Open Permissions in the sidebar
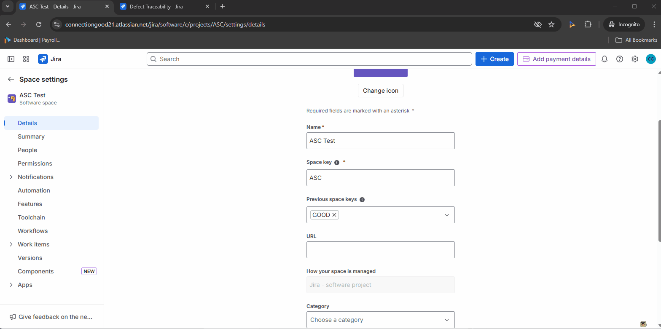The image size is (661, 329). coord(35,163)
